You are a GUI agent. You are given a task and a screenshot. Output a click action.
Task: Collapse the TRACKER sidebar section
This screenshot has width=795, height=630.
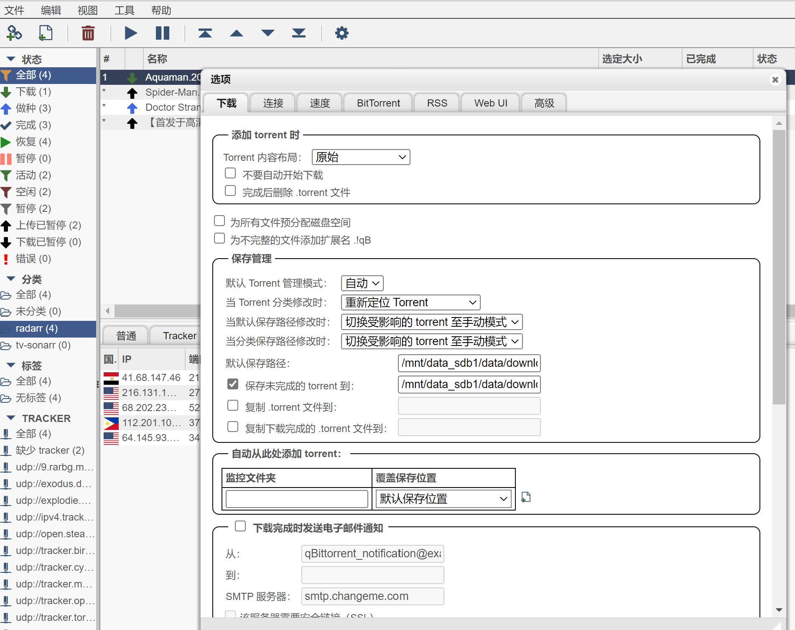(x=11, y=418)
